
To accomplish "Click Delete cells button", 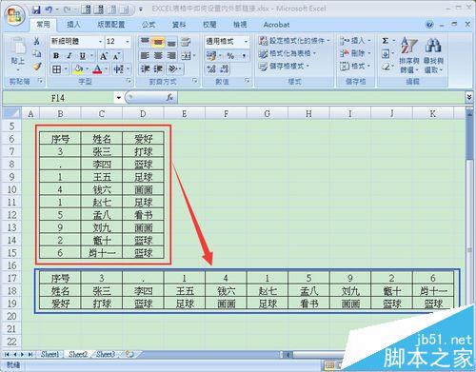I will point(355,53).
